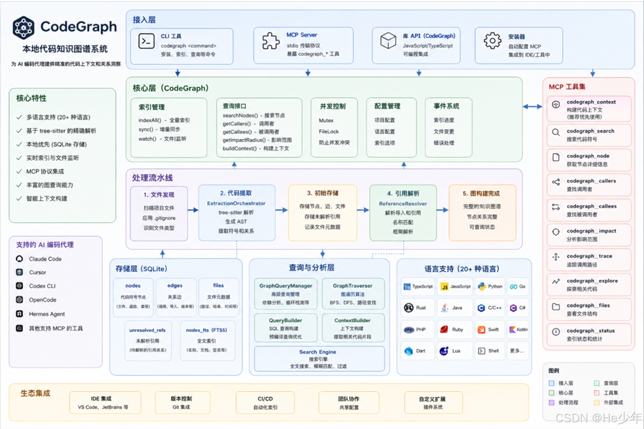The height and width of the screenshot is (429, 644).
Task: Click the 2. 代码提取 pipeline box
Action: tap(237, 213)
